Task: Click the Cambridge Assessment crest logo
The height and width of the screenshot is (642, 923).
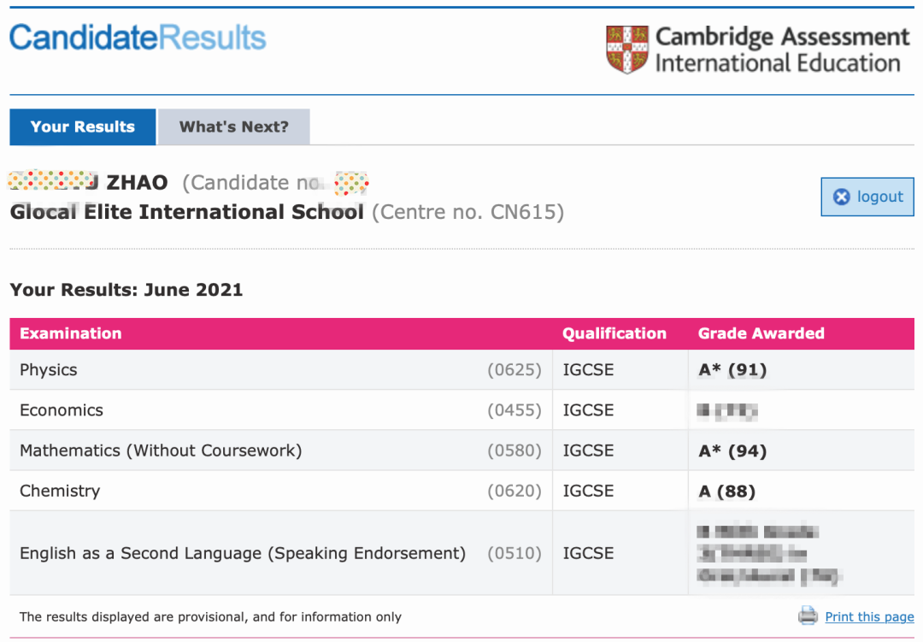Action: click(x=627, y=50)
